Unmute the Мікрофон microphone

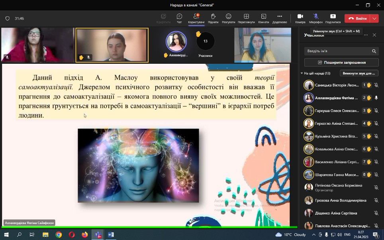(316, 18)
